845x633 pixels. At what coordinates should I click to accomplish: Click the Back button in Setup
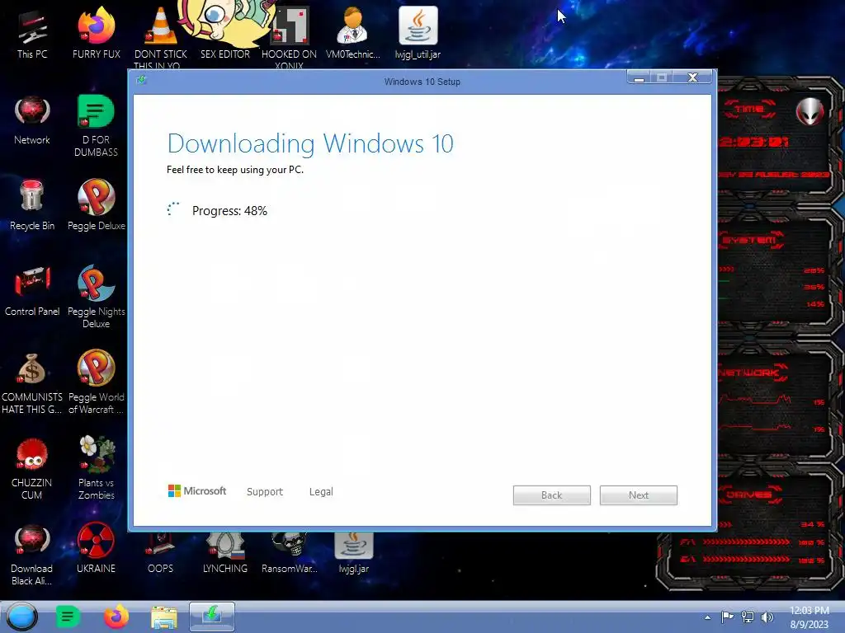click(x=551, y=495)
